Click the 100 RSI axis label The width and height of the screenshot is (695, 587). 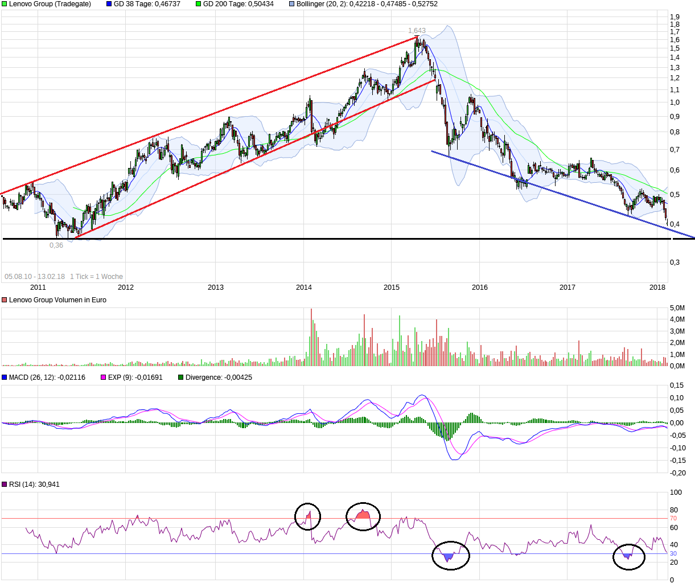pyautogui.click(x=676, y=492)
